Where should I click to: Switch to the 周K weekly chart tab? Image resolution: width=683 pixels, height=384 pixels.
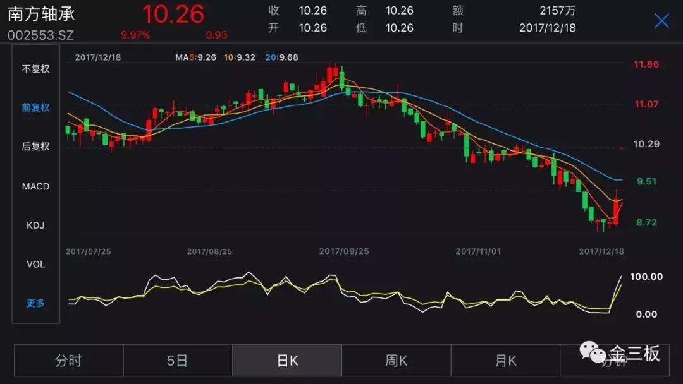(397, 360)
